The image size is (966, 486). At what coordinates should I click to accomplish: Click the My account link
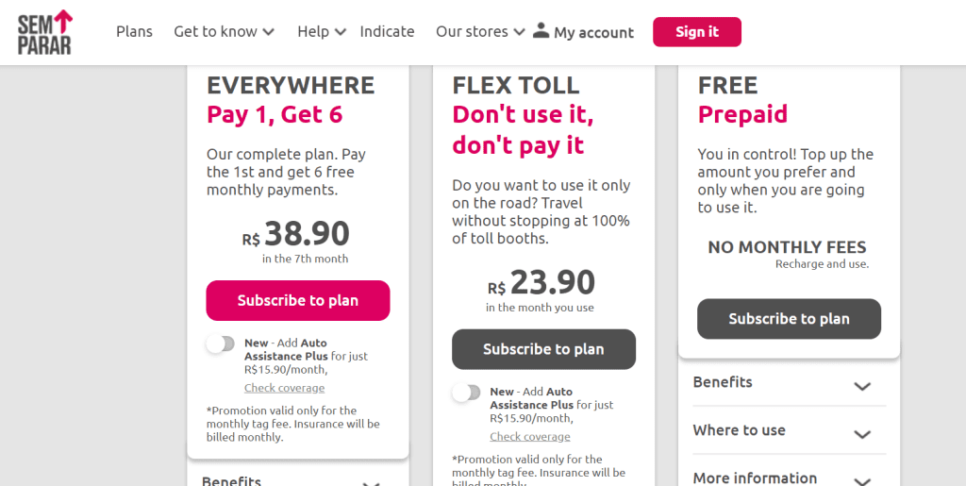593,33
